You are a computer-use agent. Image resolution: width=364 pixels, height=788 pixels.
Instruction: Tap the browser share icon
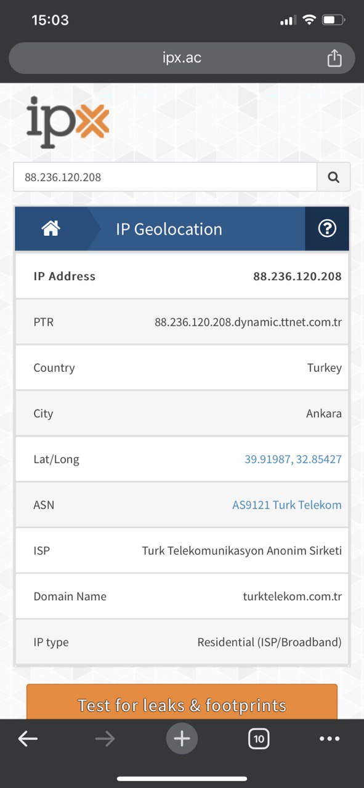[334, 58]
